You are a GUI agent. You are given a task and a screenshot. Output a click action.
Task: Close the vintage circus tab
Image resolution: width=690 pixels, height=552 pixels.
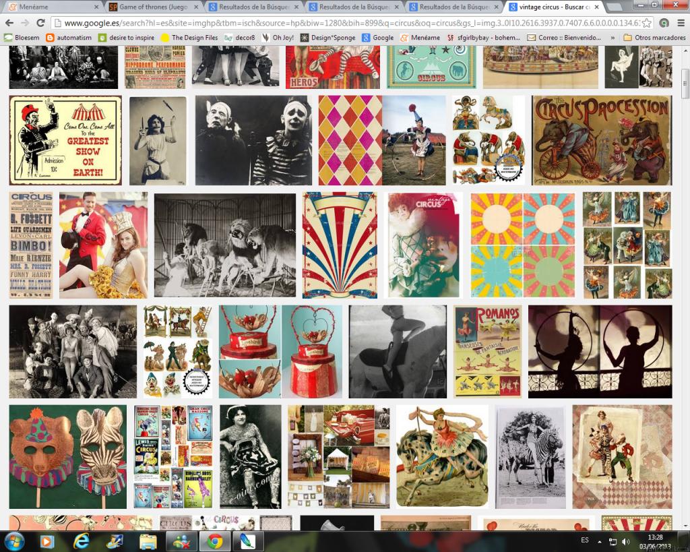[597, 7]
